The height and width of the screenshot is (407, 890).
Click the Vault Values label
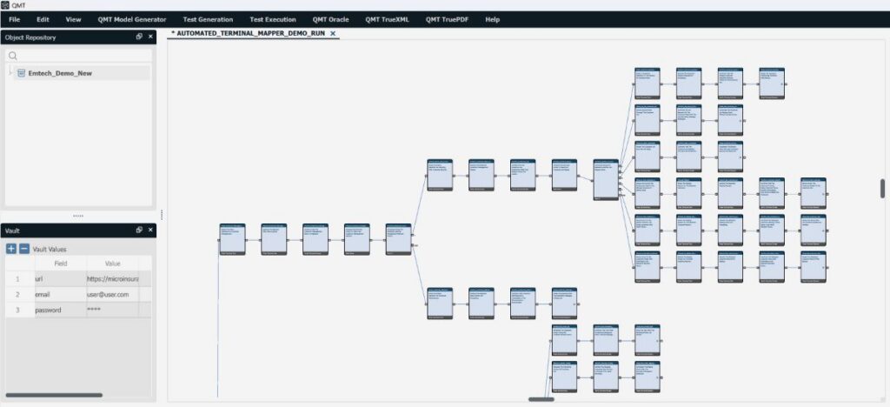tap(50, 250)
